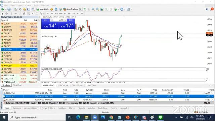Open the Tools menu

point(36,5)
